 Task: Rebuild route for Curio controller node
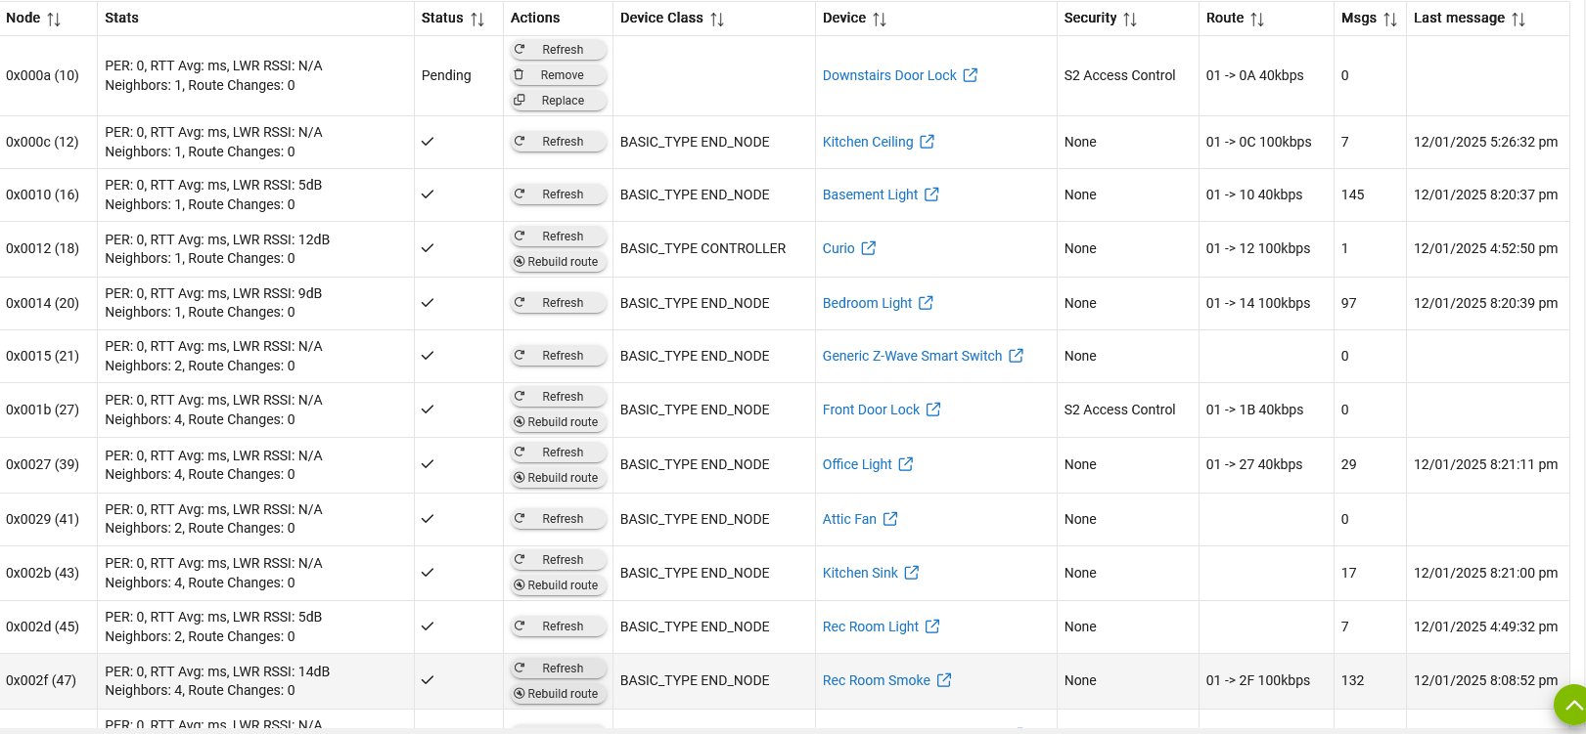click(x=559, y=262)
